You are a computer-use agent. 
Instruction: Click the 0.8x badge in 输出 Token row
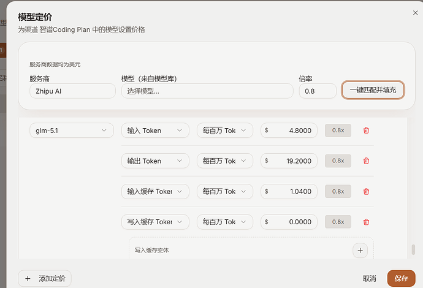pos(338,161)
